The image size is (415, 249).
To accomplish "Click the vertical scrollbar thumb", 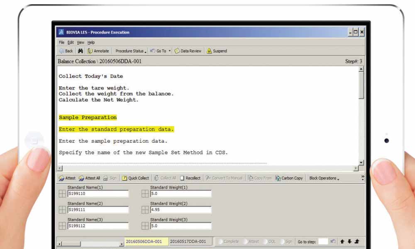I will click(361, 85).
